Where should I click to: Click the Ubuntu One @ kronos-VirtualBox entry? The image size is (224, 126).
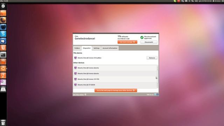tap(90, 58)
